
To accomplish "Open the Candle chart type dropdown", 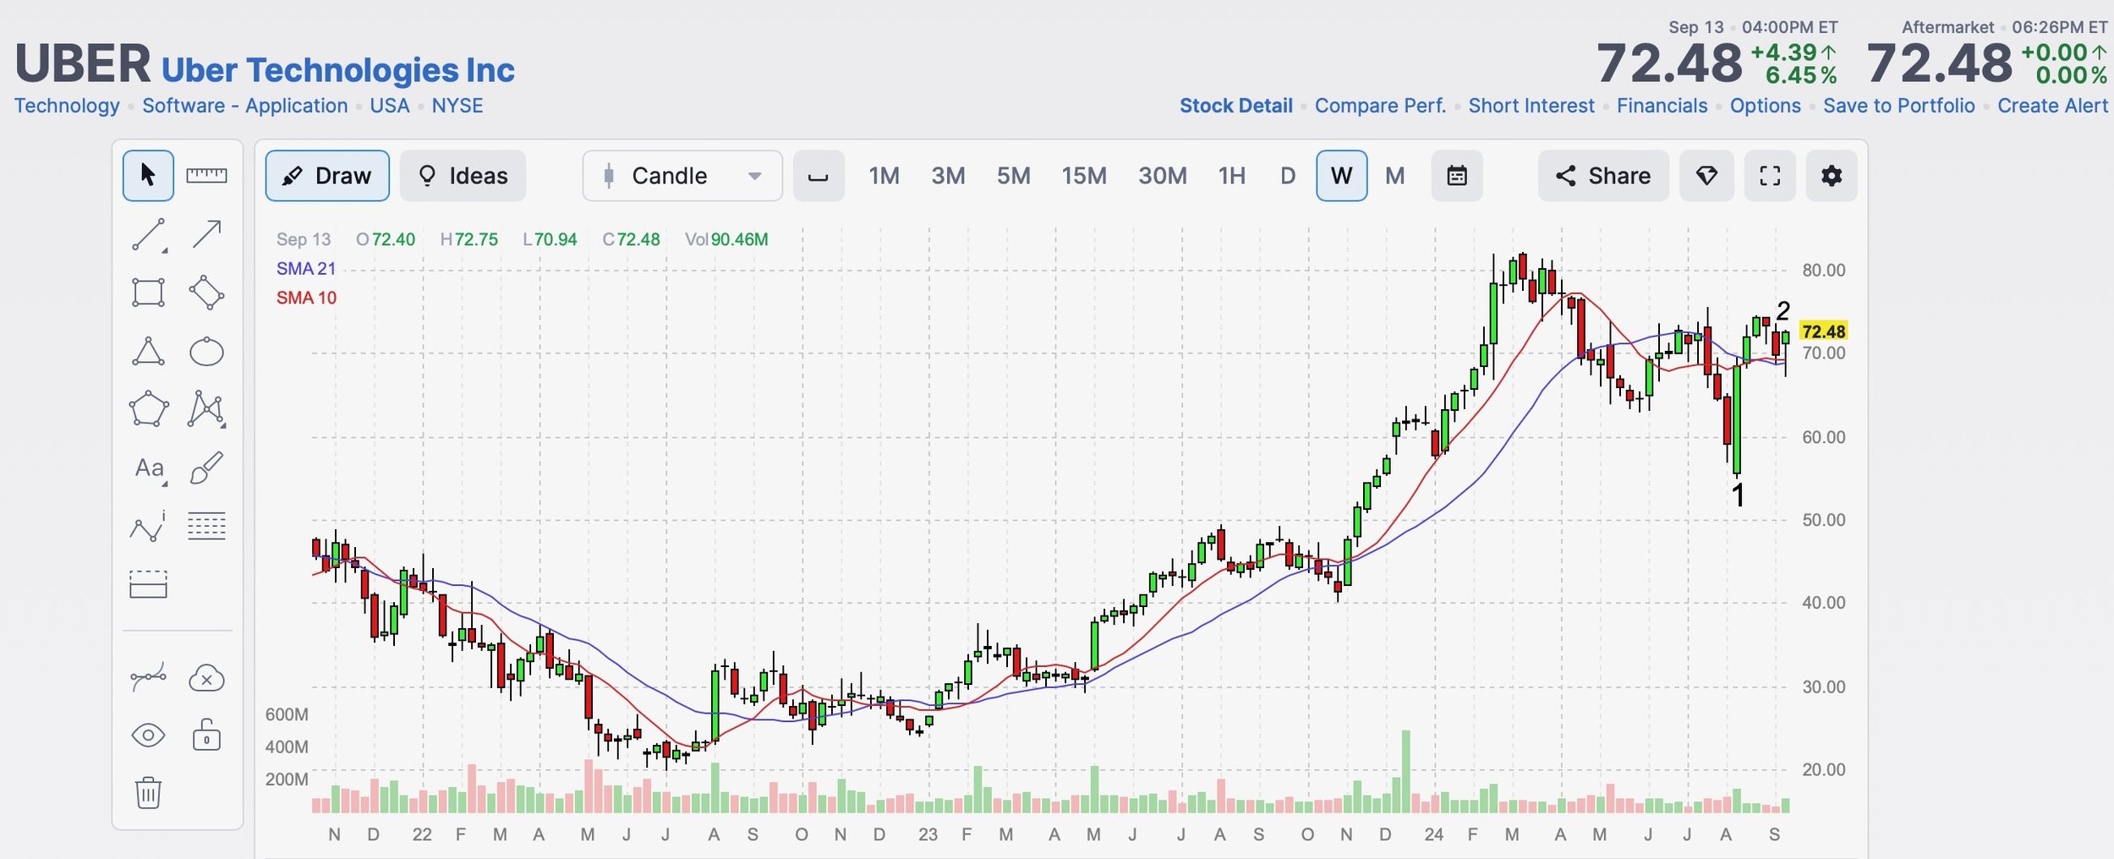I will (x=682, y=176).
